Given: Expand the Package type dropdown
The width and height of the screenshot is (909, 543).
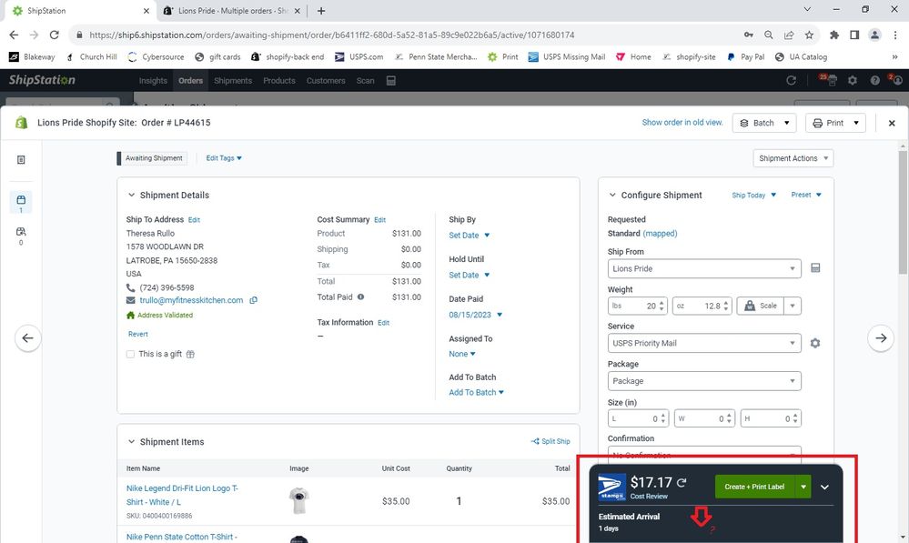Looking at the screenshot, I should tap(704, 381).
